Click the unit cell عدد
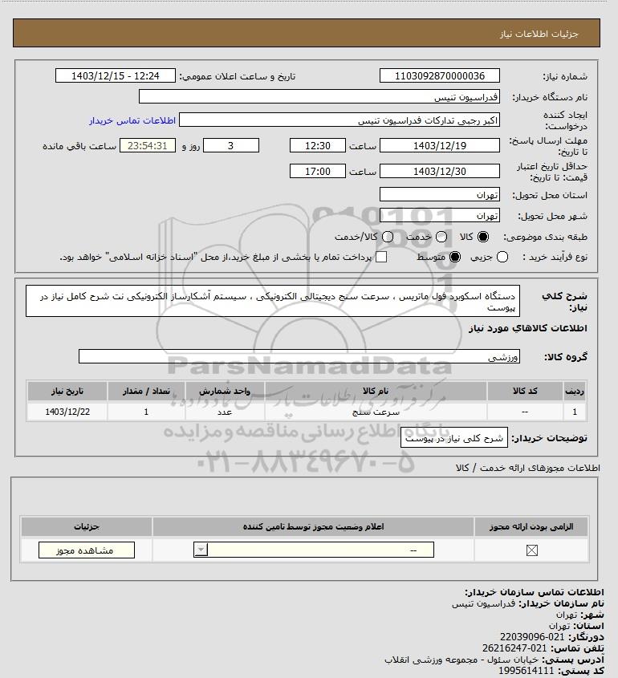 (225, 412)
